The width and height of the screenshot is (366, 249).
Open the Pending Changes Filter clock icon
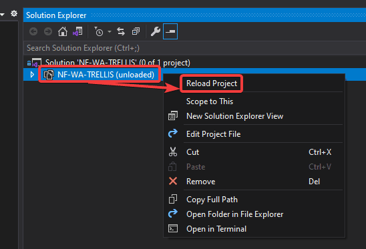pyautogui.click(x=99, y=31)
